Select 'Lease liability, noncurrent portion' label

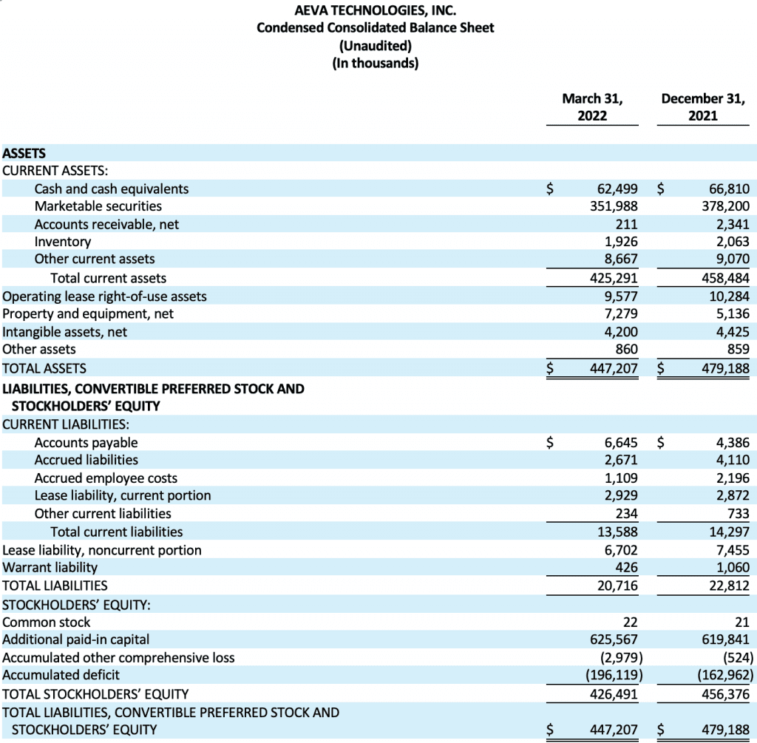pyautogui.click(x=102, y=551)
